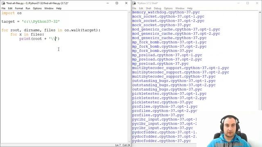Image resolution: width=262 pixels, height=147 pixels.
Task: Open Debug menu in Python Shell window
Action: click(x=157, y=8)
